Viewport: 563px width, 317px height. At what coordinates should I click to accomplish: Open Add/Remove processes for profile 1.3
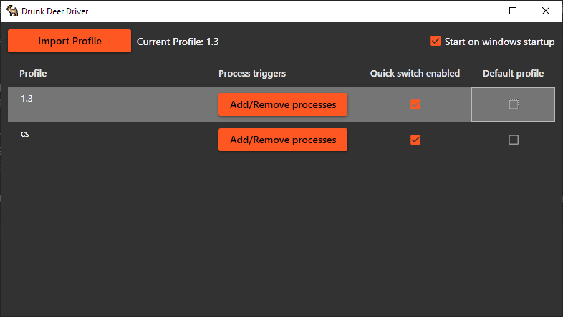click(x=283, y=104)
